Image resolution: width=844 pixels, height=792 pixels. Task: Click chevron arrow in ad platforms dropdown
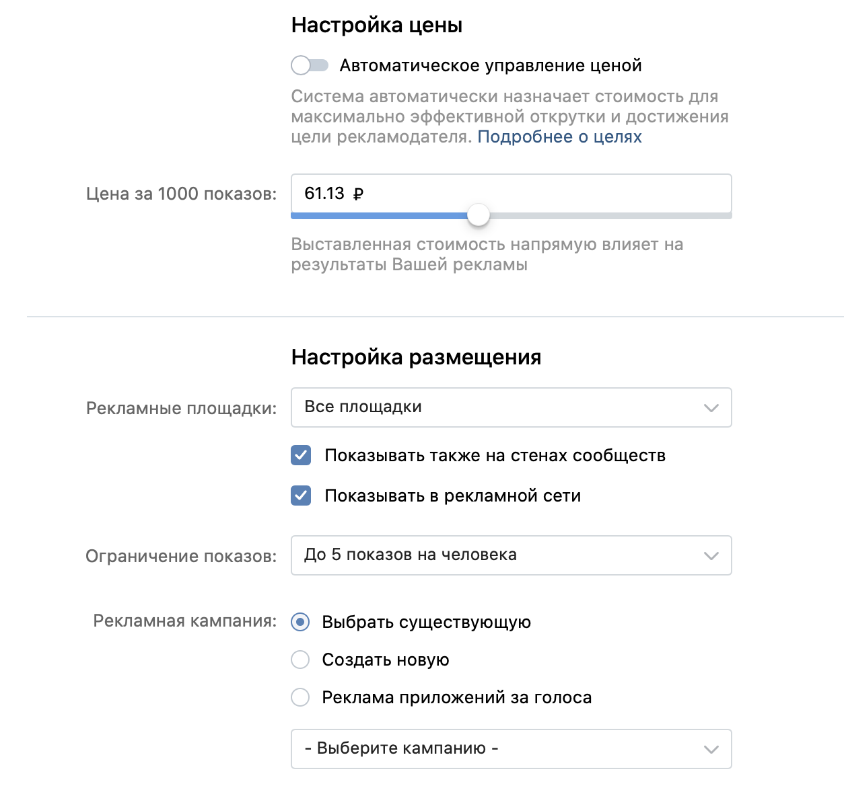point(711,408)
